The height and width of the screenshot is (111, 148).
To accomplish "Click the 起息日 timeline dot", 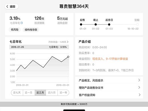I will point(109,24).
